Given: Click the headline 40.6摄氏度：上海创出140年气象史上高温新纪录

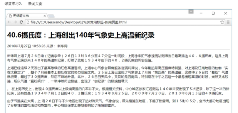Looking at the screenshot, I should coord(81,35).
